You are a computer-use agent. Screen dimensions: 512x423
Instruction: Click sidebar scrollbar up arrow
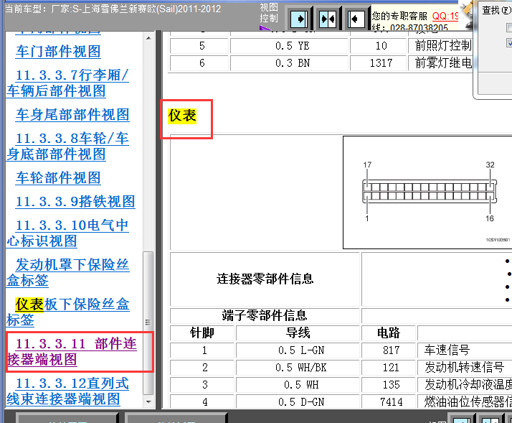[148, 38]
